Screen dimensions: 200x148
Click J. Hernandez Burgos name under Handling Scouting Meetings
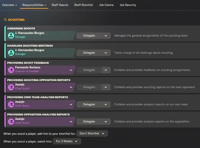(x=29, y=50)
